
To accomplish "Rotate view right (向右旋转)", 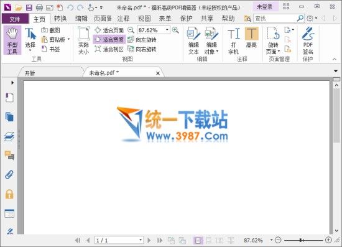I will coord(142,49).
